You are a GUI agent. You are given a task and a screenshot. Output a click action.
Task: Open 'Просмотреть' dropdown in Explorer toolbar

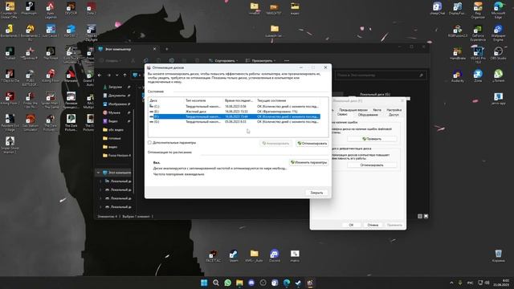(260, 61)
